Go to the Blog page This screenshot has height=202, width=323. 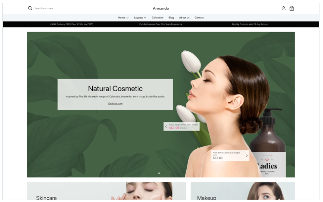171,18
